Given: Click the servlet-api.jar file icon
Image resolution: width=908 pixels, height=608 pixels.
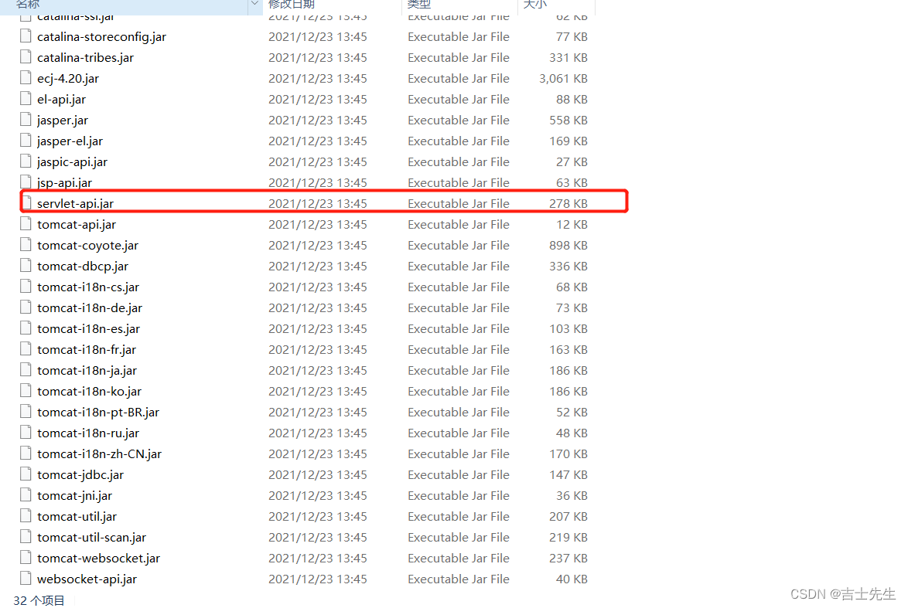Looking at the screenshot, I should coord(26,203).
